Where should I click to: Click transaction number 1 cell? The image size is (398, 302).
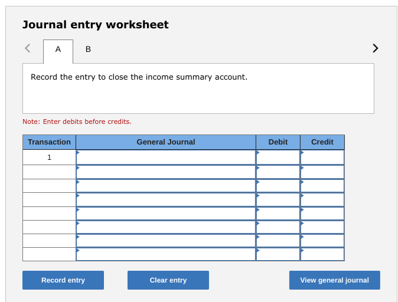pyautogui.click(x=49, y=157)
